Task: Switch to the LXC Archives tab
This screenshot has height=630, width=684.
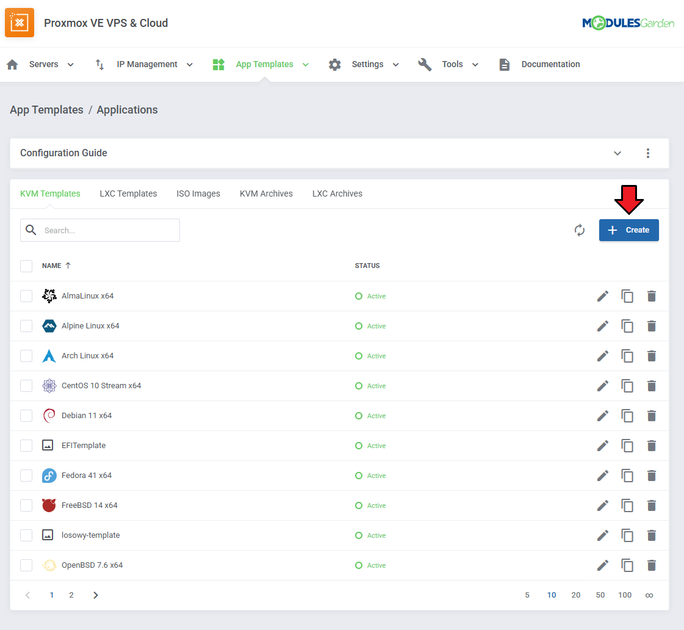Action: (x=337, y=194)
